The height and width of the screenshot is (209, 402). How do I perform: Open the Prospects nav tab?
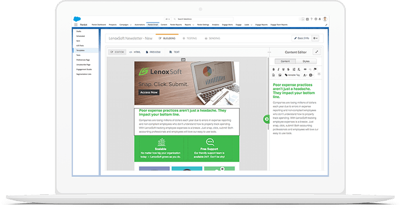[113, 25]
